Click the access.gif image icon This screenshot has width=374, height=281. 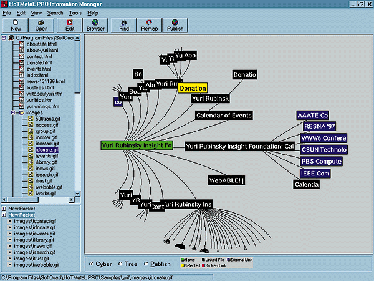click(x=31, y=125)
